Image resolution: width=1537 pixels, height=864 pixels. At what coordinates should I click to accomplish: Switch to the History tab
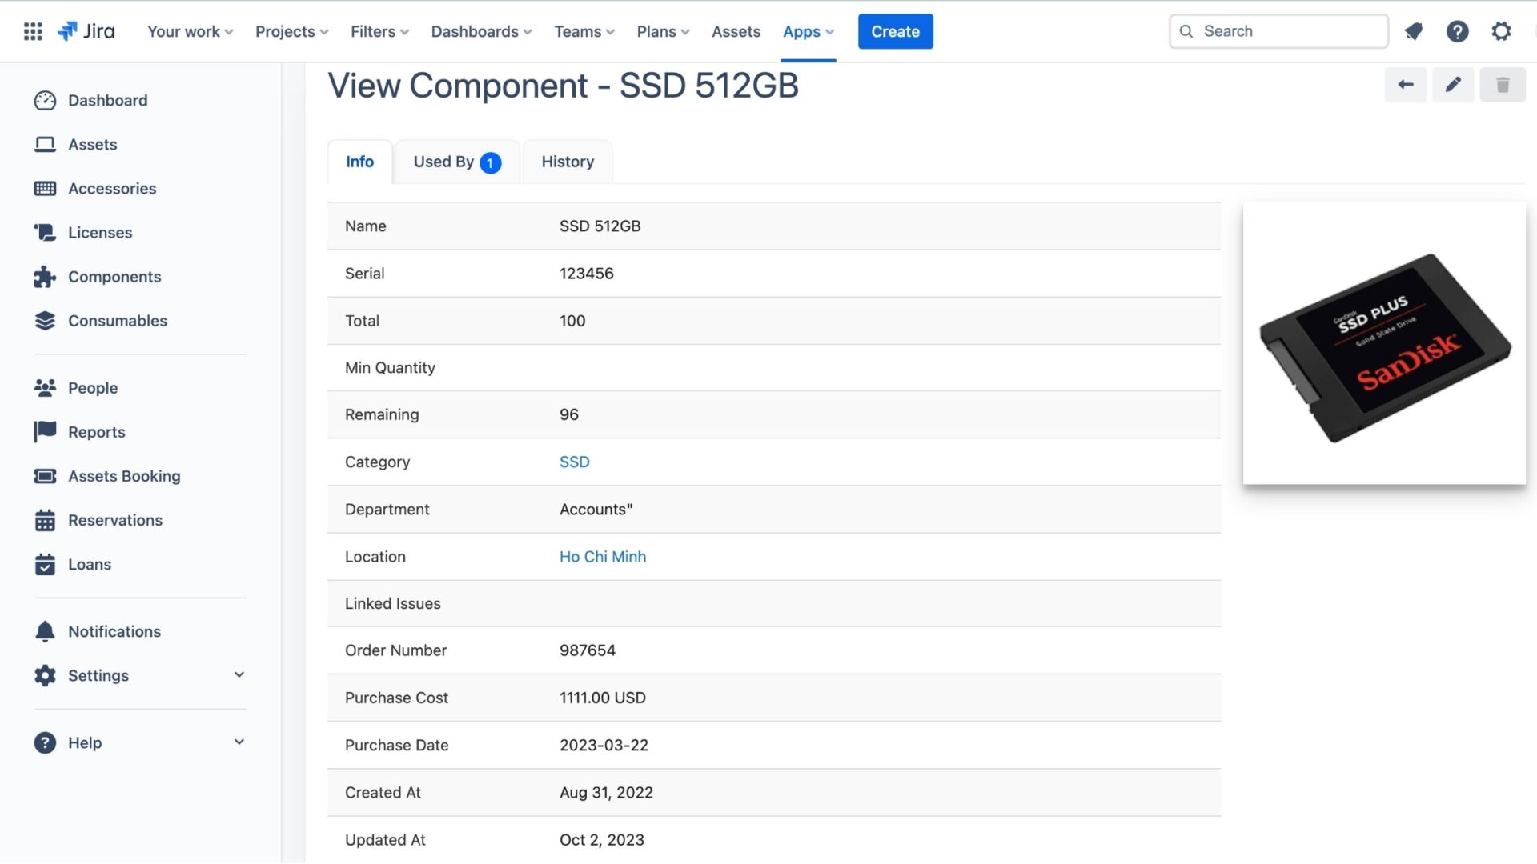567,162
